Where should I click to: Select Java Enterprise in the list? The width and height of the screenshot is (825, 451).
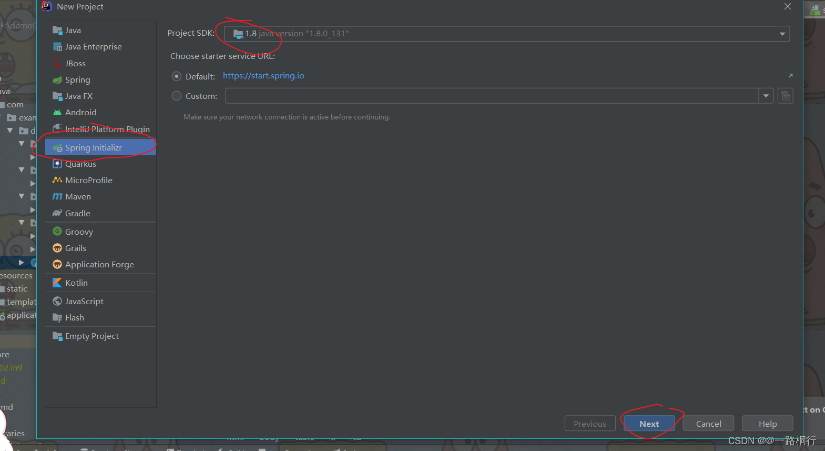[x=101, y=47]
